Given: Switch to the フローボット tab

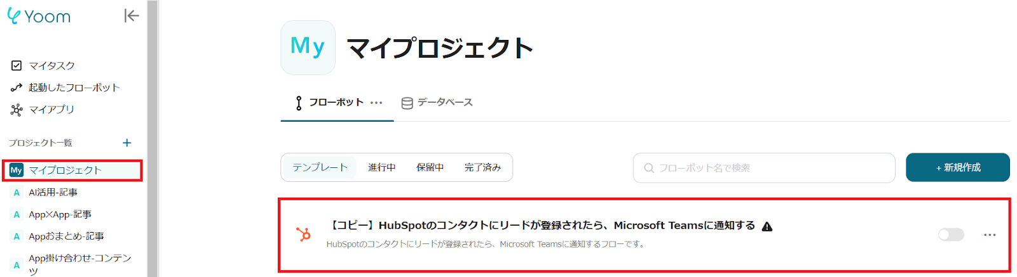Looking at the screenshot, I should (x=337, y=103).
